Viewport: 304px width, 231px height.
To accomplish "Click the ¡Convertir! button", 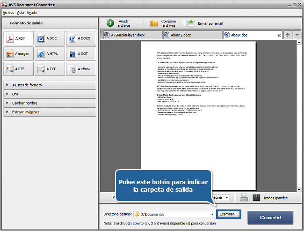I will pos(270,217).
